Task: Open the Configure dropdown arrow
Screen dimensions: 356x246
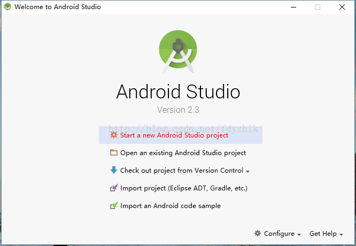Action: pyautogui.click(x=299, y=235)
